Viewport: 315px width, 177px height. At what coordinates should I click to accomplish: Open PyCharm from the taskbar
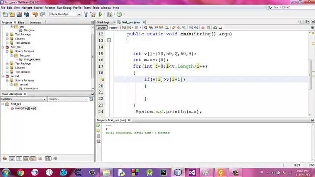[164, 173]
